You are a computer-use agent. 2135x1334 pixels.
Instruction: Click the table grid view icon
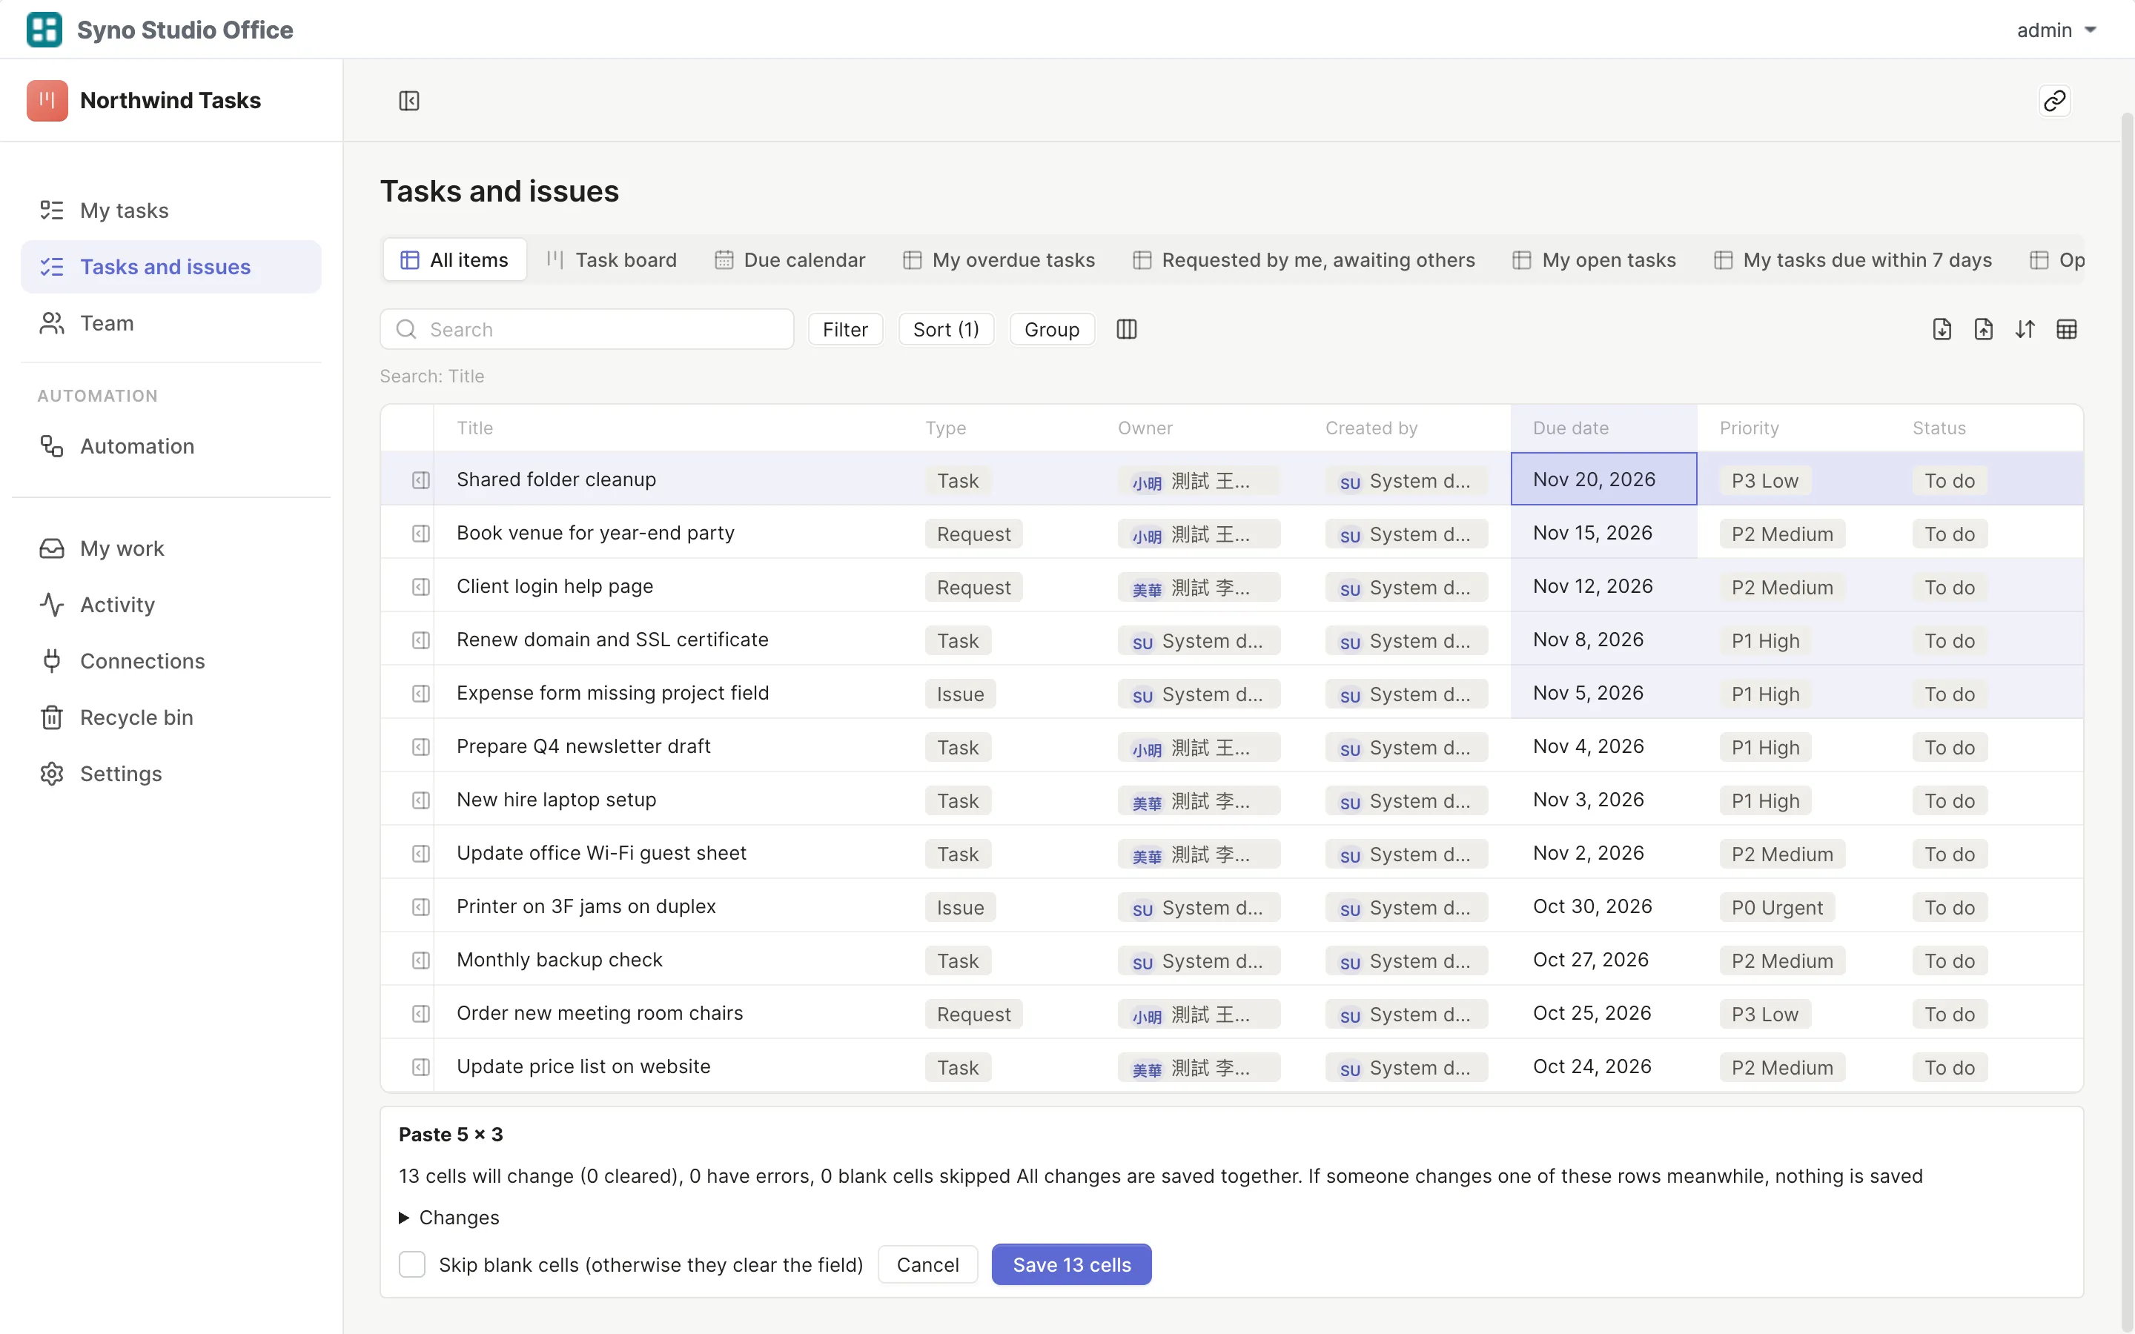point(2066,329)
